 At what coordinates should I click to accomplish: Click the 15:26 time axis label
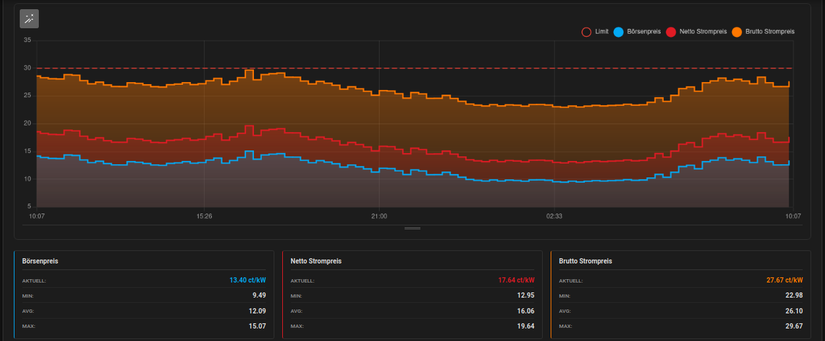coord(204,216)
